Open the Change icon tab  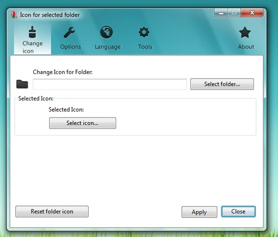click(33, 39)
